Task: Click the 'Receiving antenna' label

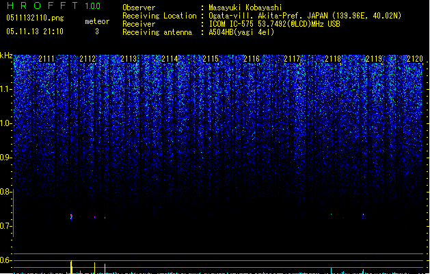Action: tap(157, 32)
